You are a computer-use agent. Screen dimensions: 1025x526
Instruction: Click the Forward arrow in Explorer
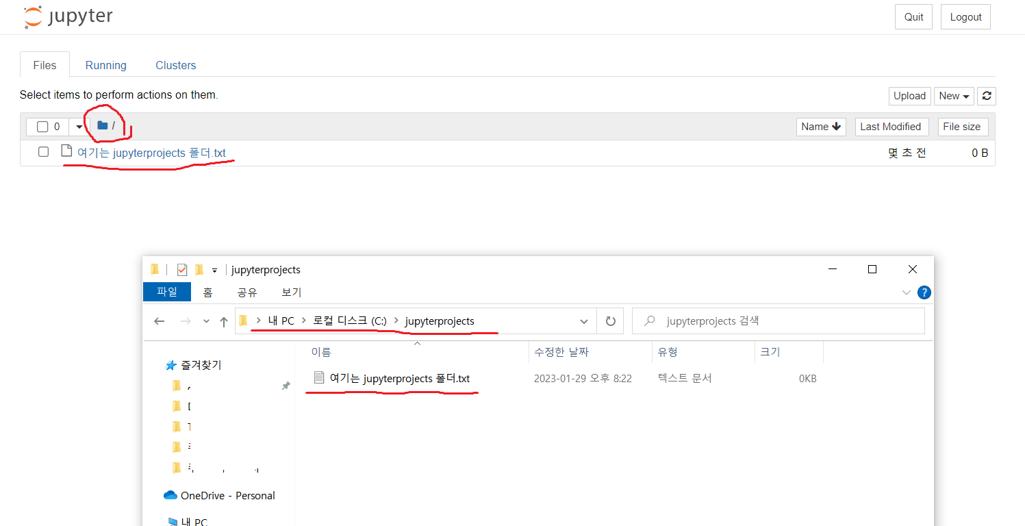185,321
